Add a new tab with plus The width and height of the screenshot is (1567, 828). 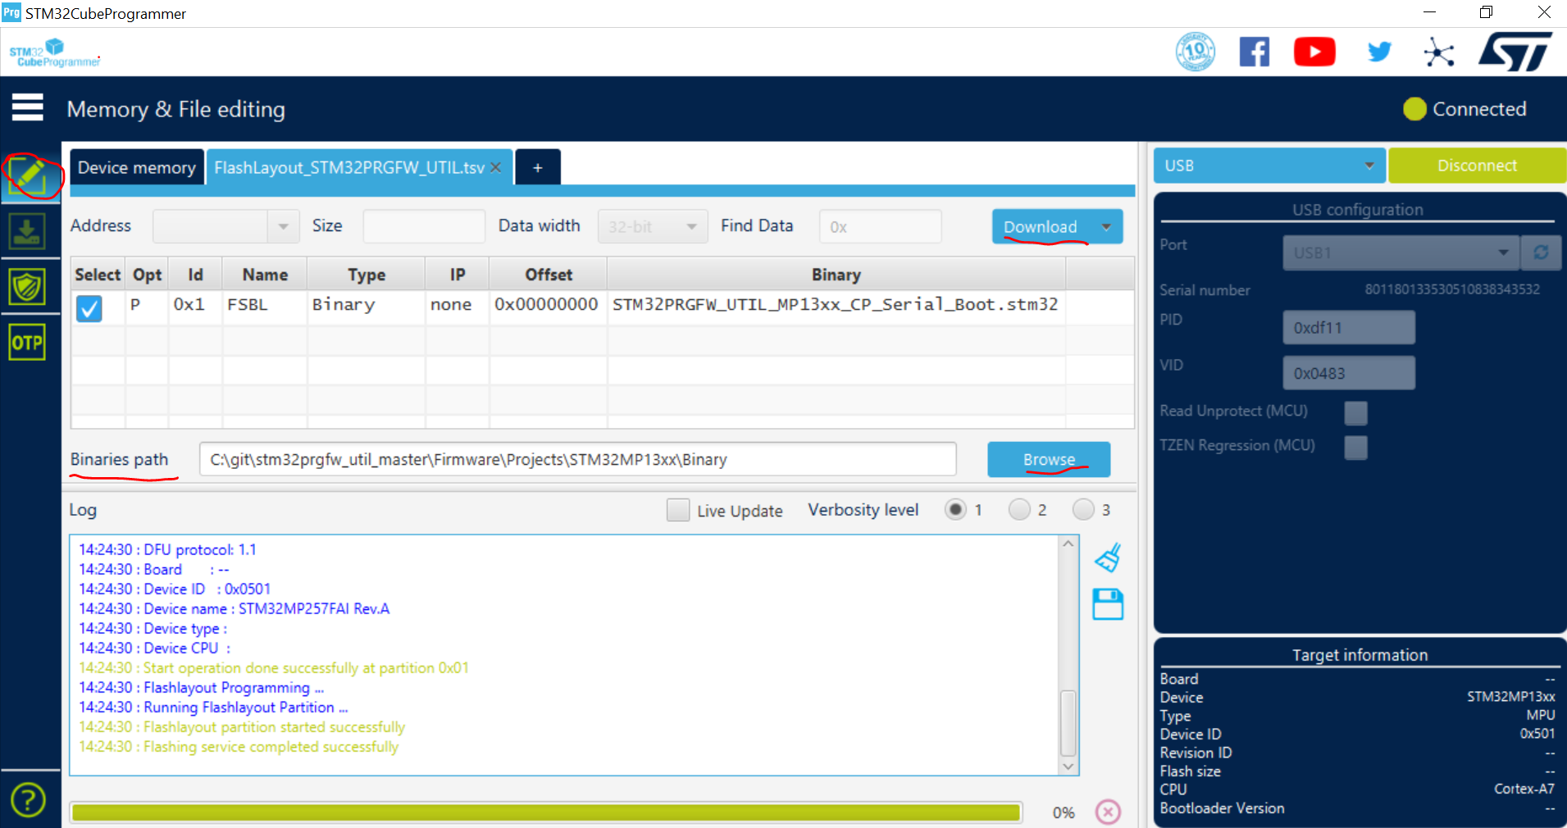(x=538, y=167)
